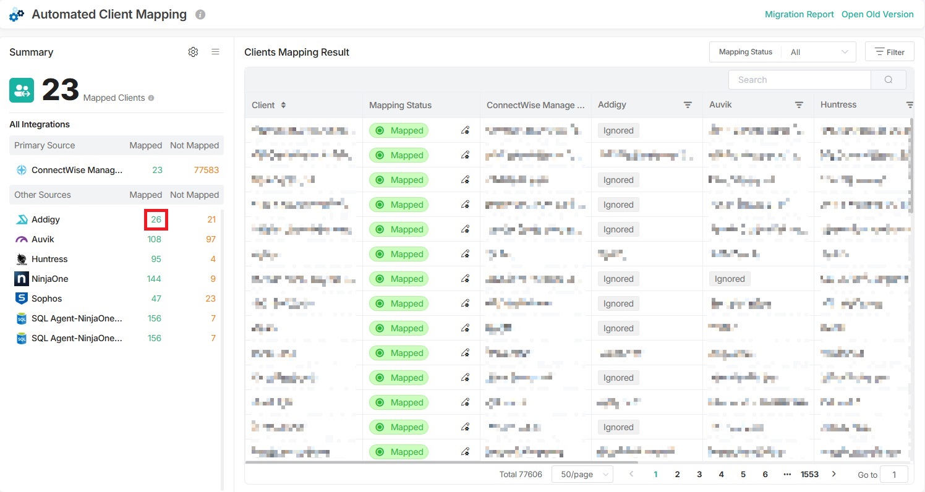
Task: Click the Client column sort arrows
Action: pos(283,105)
